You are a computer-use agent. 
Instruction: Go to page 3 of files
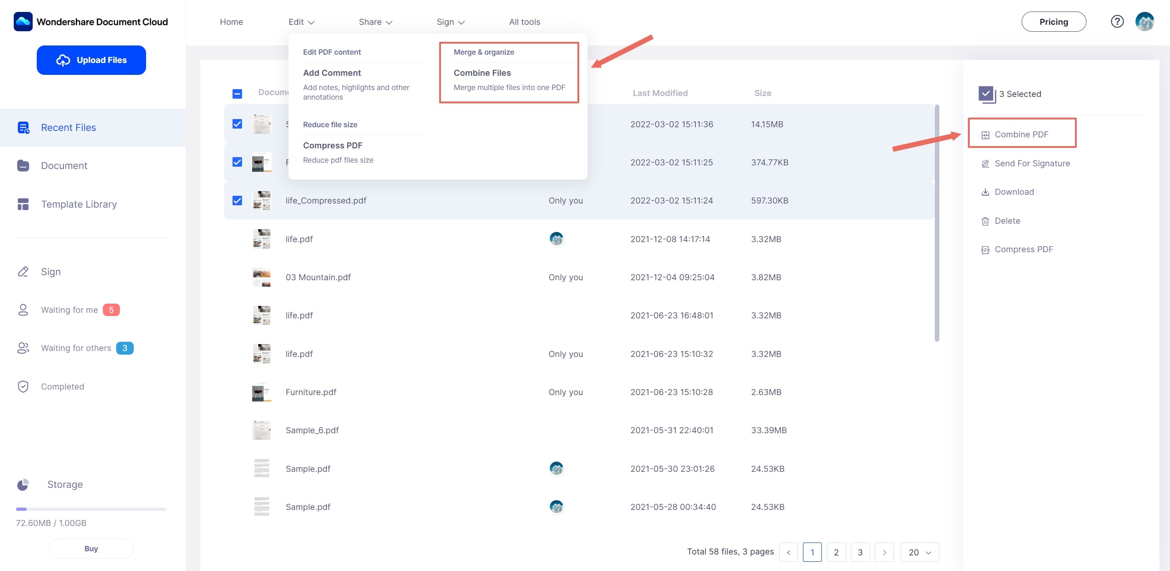click(x=860, y=552)
